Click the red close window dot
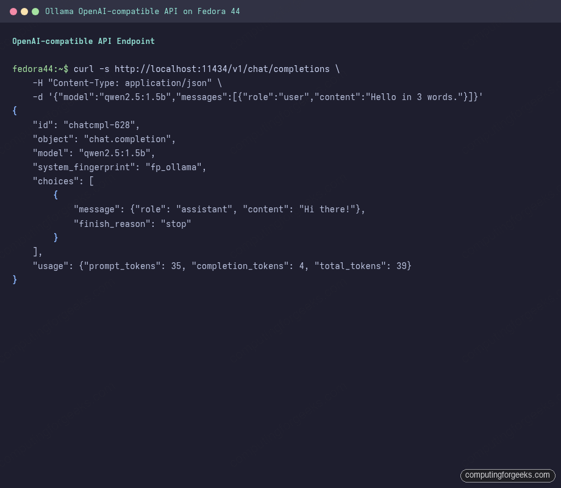This screenshot has width=561, height=488. coord(13,12)
